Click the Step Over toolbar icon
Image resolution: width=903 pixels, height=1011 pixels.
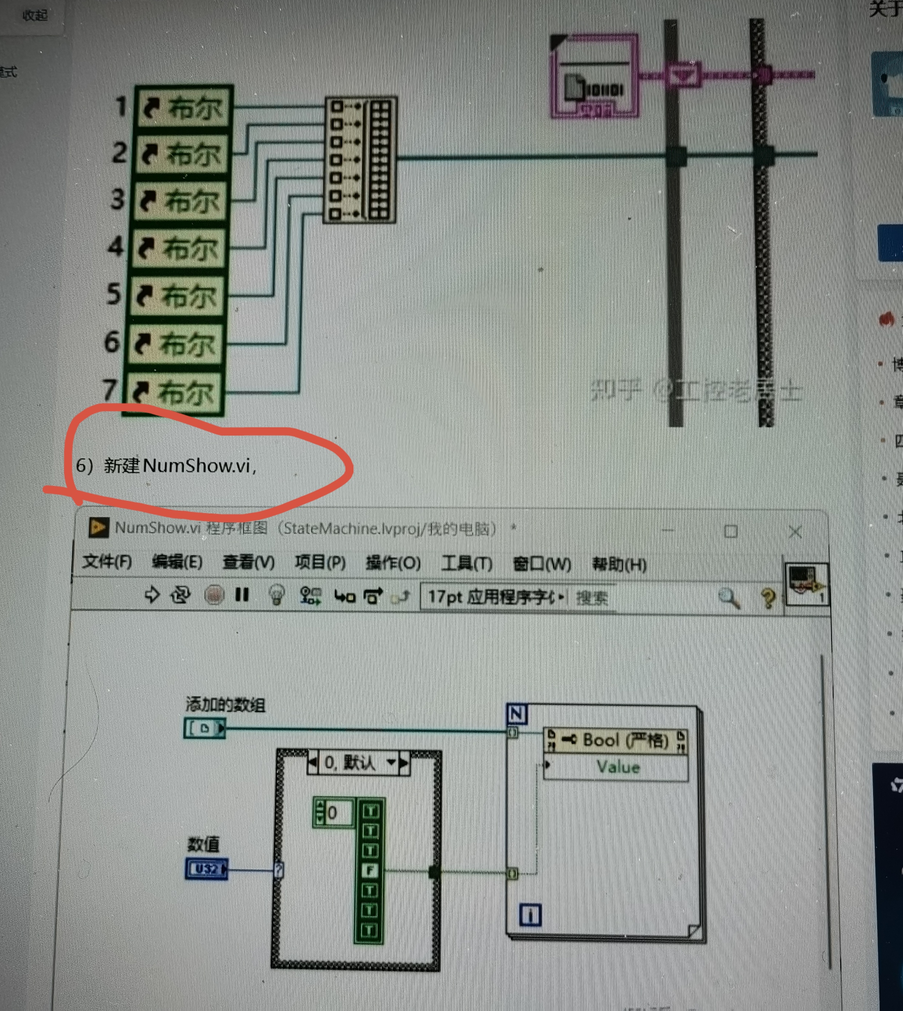tap(373, 596)
